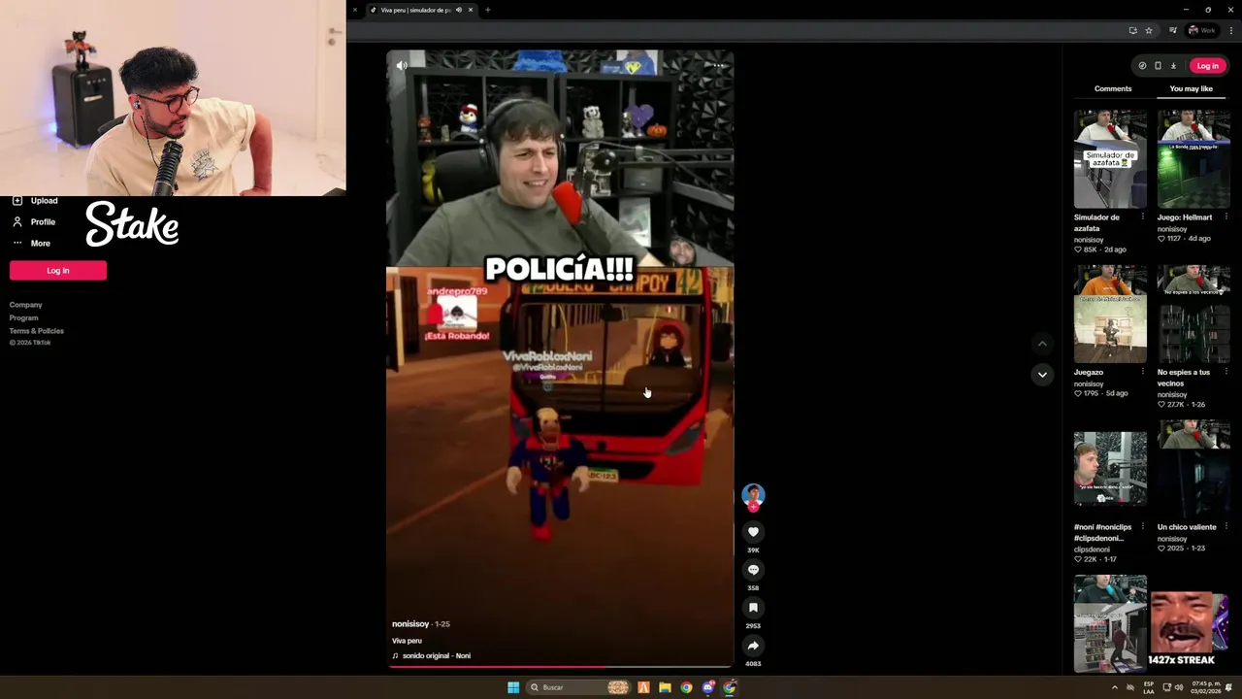Image resolution: width=1242 pixels, height=699 pixels.
Task: Open the Simulador de azafata thumbnail
Action: [1110, 159]
